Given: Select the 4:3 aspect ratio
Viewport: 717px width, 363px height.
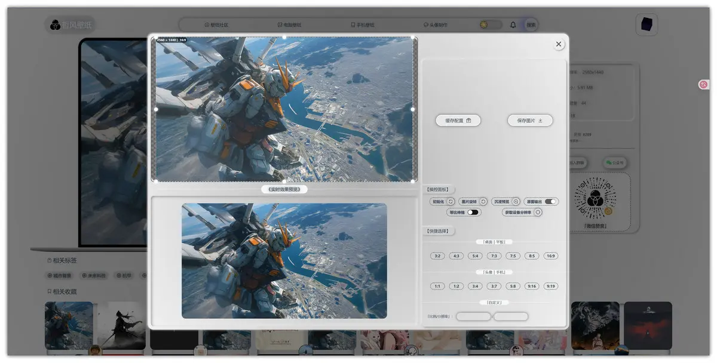Looking at the screenshot, I should tap(456, 256).
